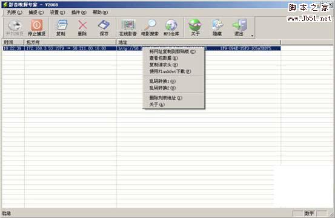Image resolution: width=335 pixels, height=218 pixels.
Task: Click the 时间 column header
Action: 13,42
